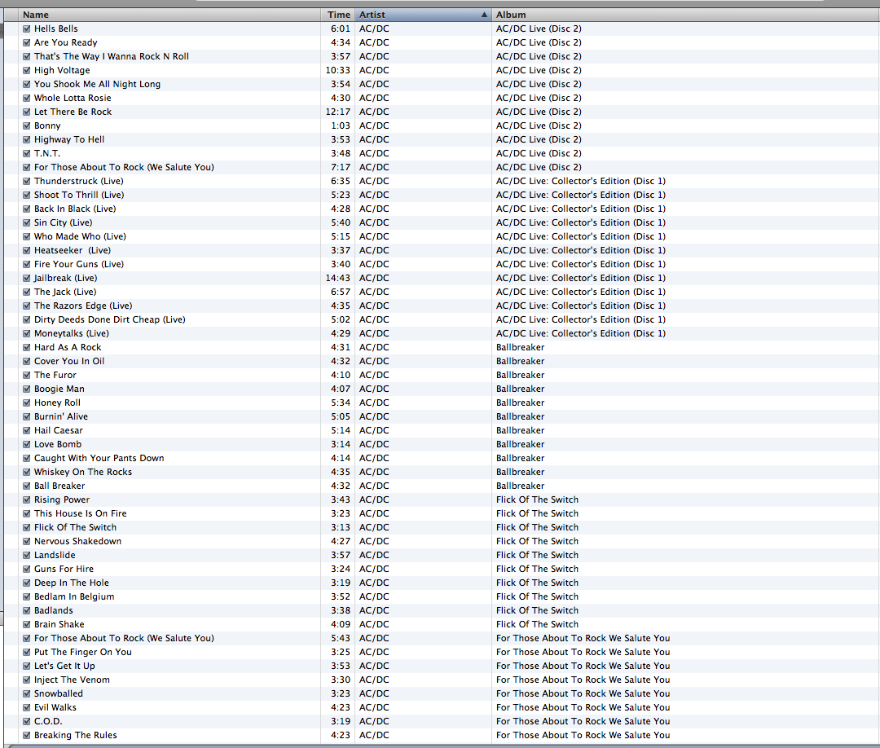The width and height of the screenshot is (880, 748).
Task: Toggle checkbox for Jailbreak (Live)
Action: (26, 278)
